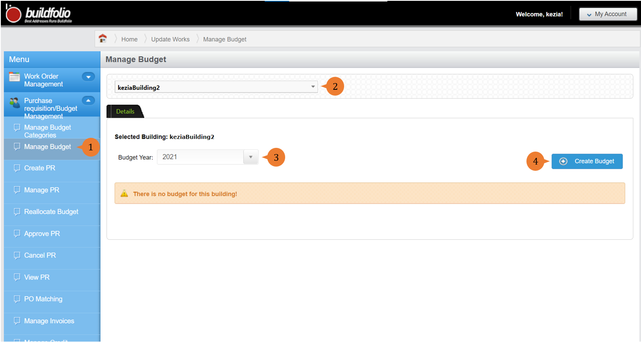The height and width of the screenshot is (342, 641).
Task: Open the Budget Year dropdown arrow
Action: [x=251, y=157]
